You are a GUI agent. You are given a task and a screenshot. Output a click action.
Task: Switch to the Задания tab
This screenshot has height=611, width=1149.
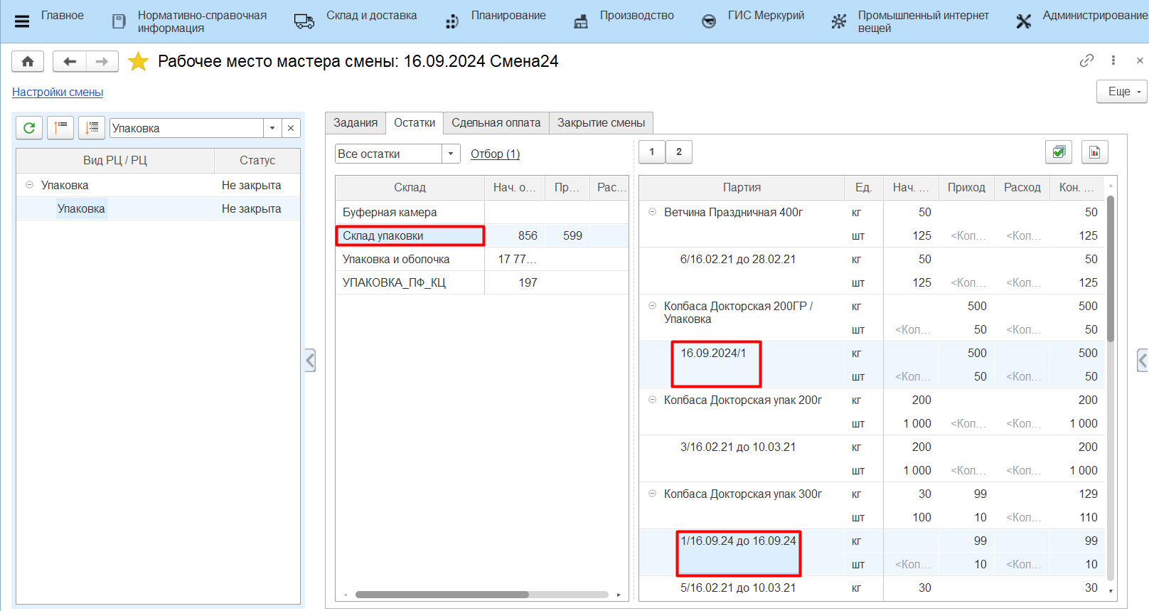tap(356, 123)
